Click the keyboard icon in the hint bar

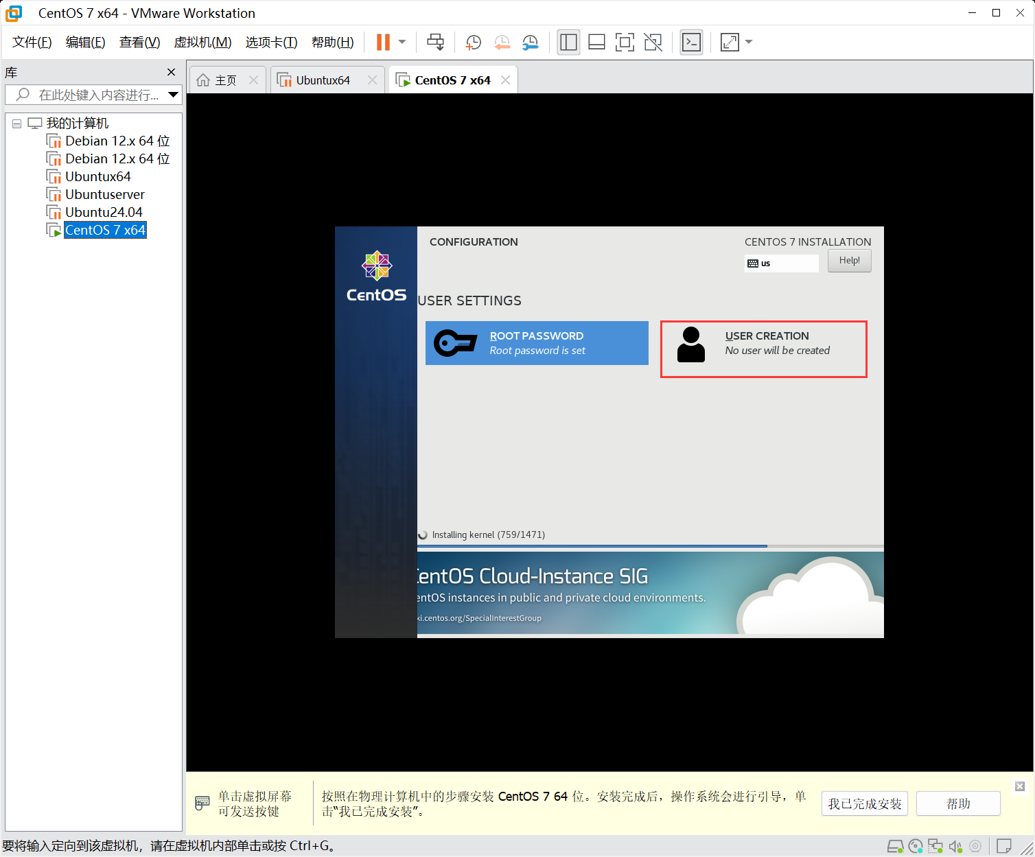tap(202, 803)
